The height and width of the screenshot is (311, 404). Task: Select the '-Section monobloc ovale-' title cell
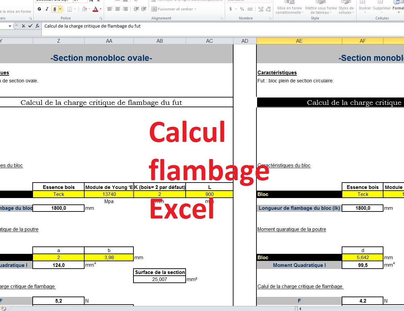(x=101, y=58)
